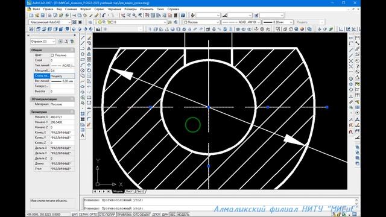
Task: Open the Формат menu
Action: (86, 9)
